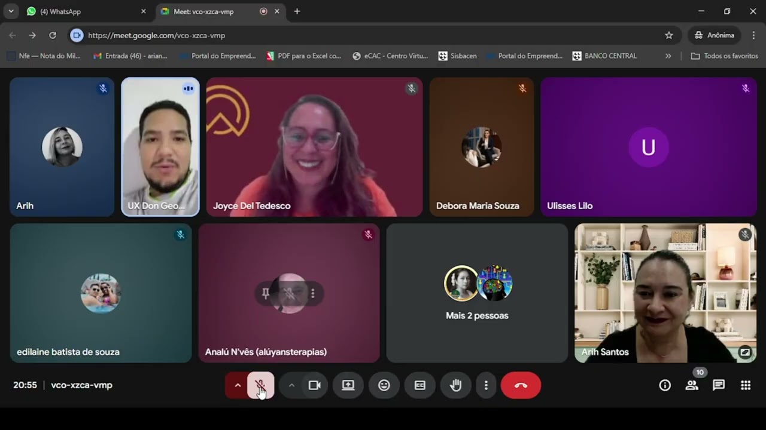Open Entrada (46) Gmail bookmark
Screen dimensions: 766x430
pos(130,56)
